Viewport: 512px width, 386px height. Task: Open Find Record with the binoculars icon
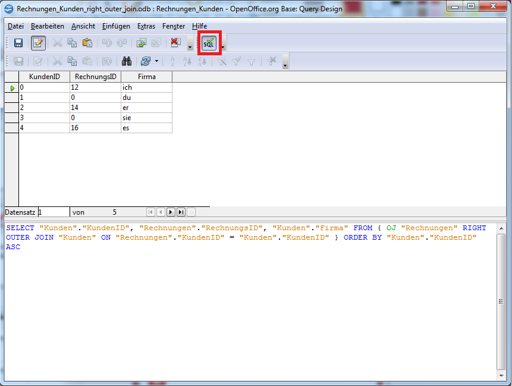(x=127, y=61)
